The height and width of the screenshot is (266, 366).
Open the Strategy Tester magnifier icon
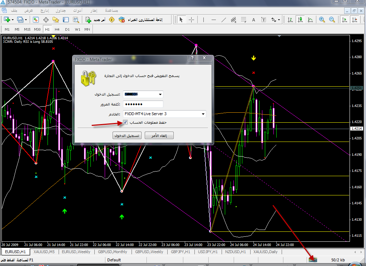click(x=76, y=20)
